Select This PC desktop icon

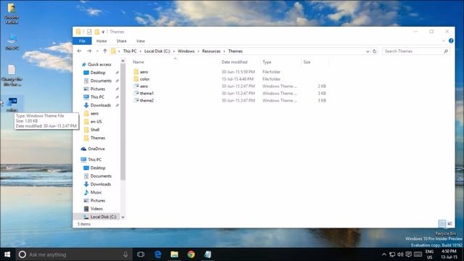[x=12, y=42]
